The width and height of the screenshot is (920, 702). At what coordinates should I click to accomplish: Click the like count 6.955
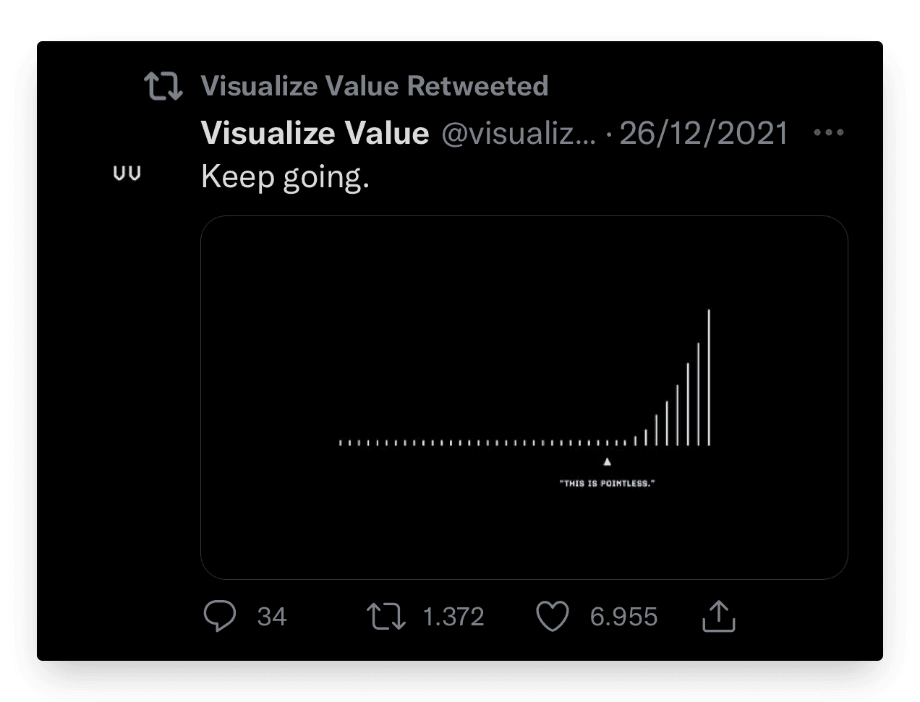[623, 617]
